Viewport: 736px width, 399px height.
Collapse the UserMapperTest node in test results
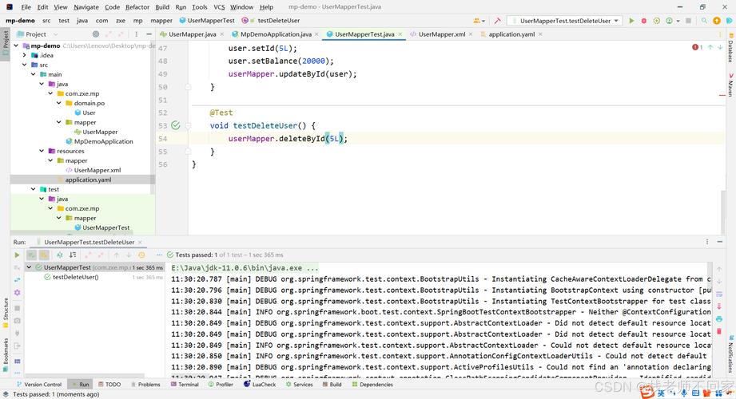pos(30,267)
